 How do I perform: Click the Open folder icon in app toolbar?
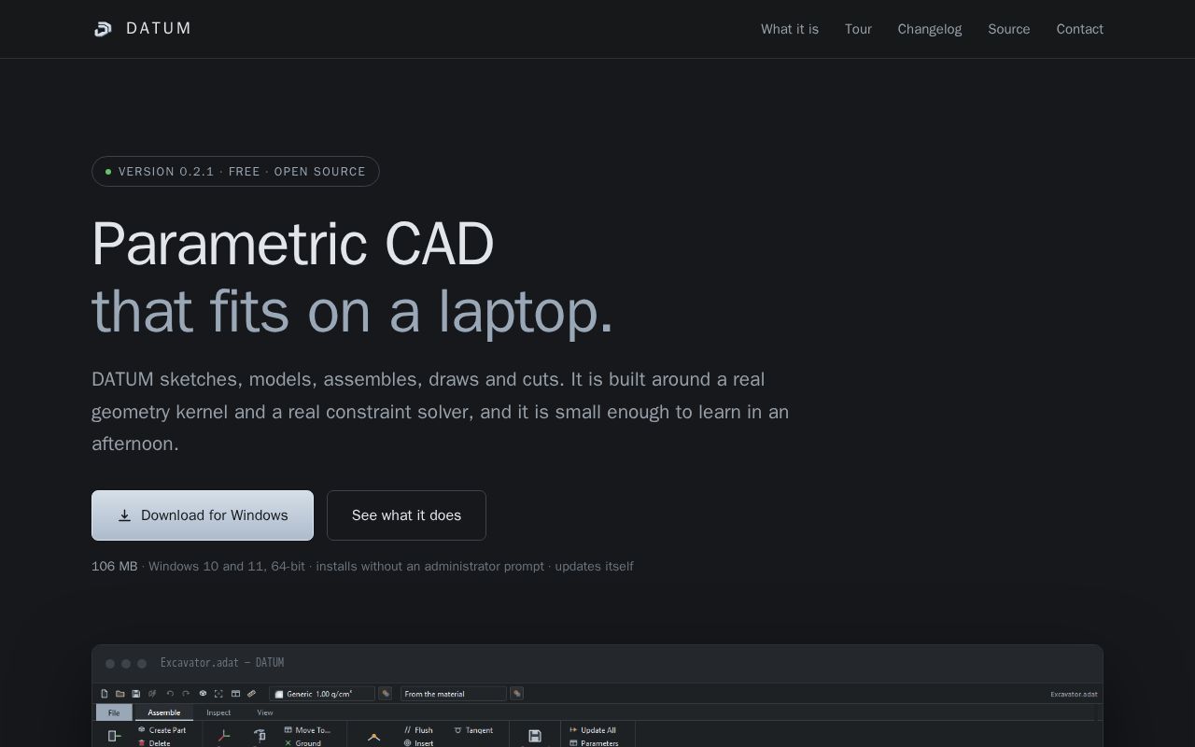click(120, 694)
